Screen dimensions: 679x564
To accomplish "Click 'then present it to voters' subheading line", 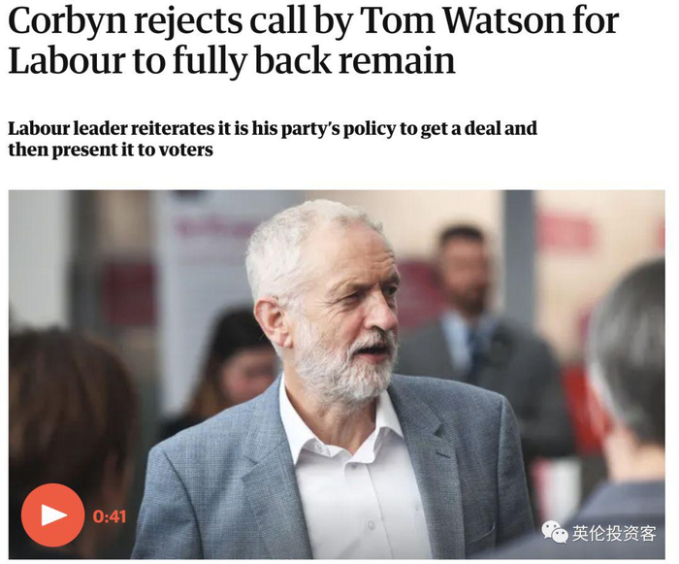I will coord(111,150).
